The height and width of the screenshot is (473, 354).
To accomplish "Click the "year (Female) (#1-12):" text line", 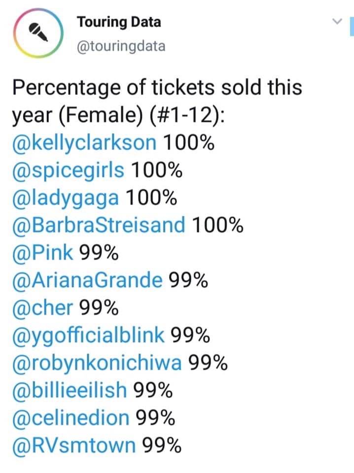I will point(118,115).
